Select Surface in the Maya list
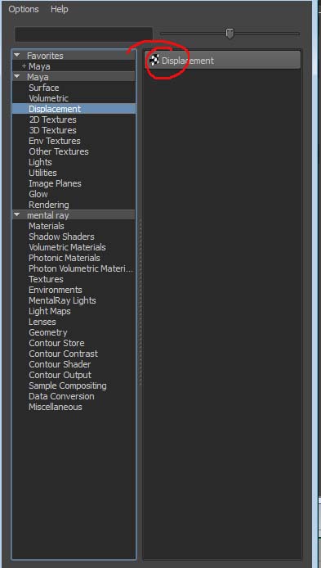Viewport: 321px width, 568px height. (44, 88)
